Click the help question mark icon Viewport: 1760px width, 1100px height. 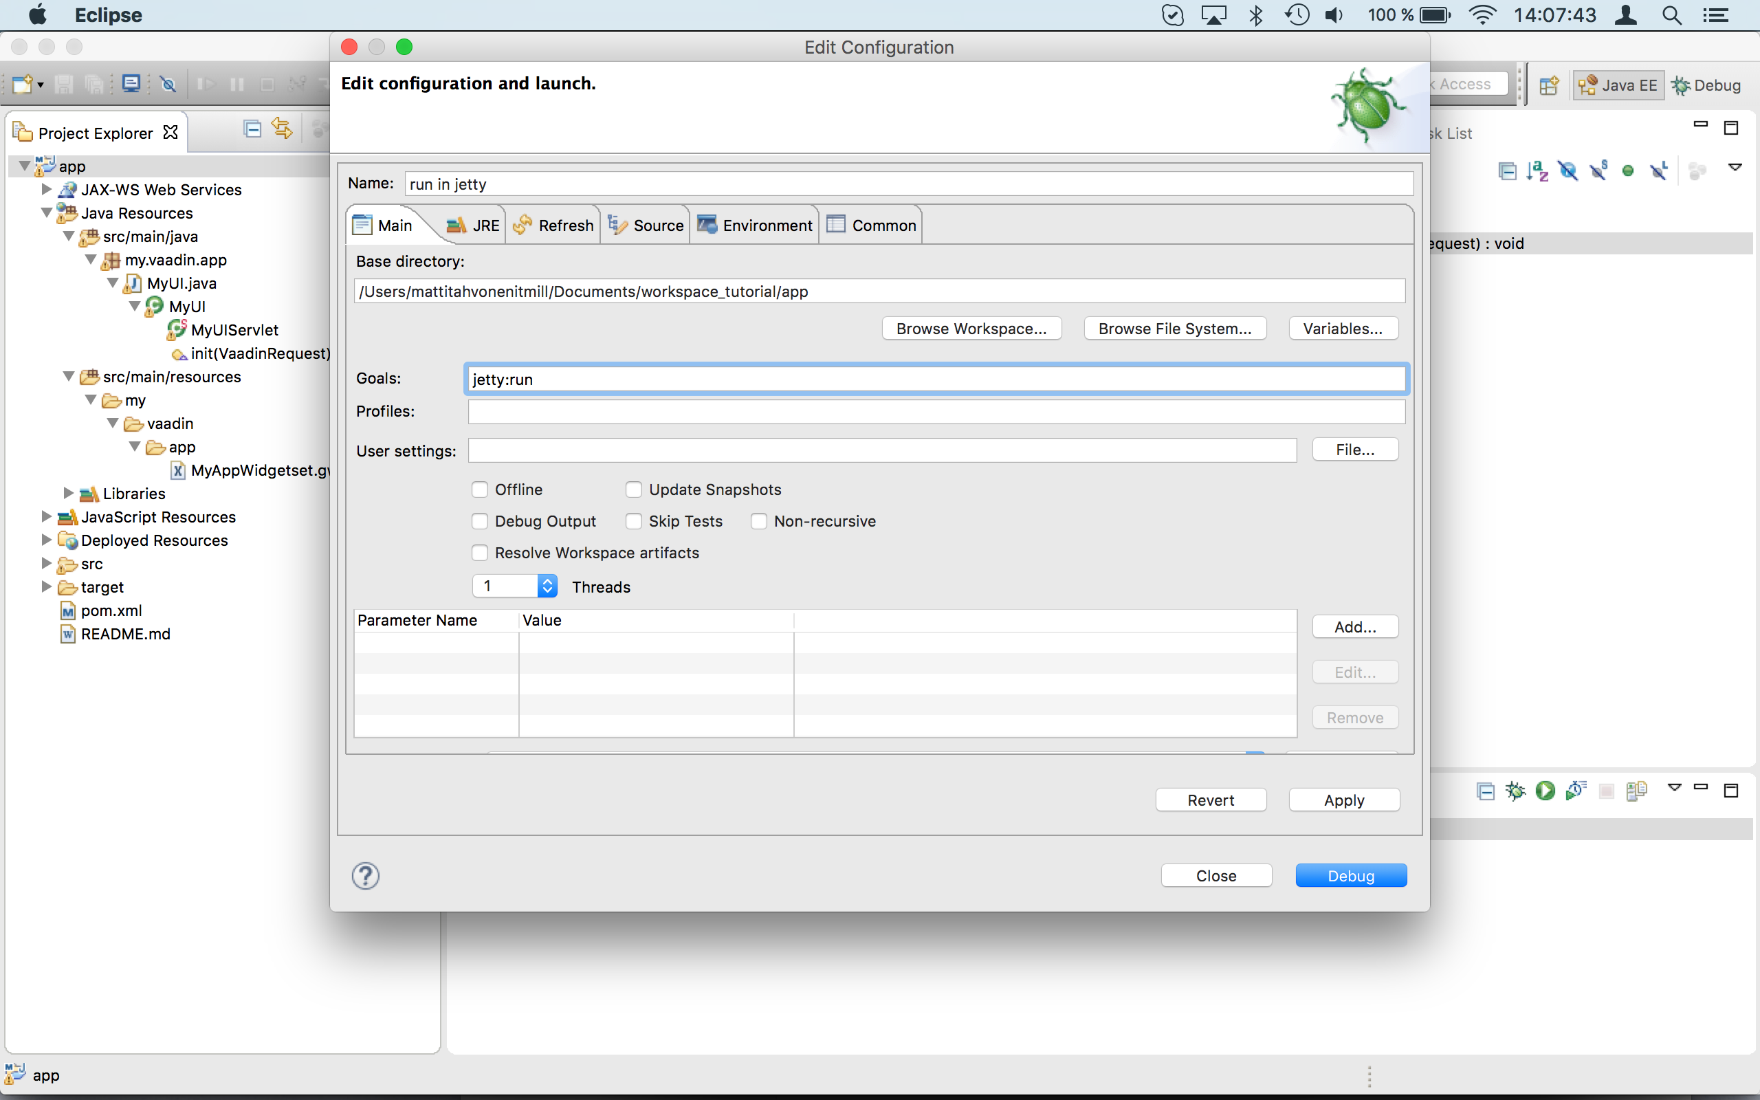tap(365, 876)
